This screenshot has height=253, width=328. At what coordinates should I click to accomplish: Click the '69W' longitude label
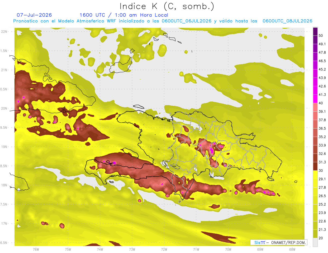(x=260, y=249)
